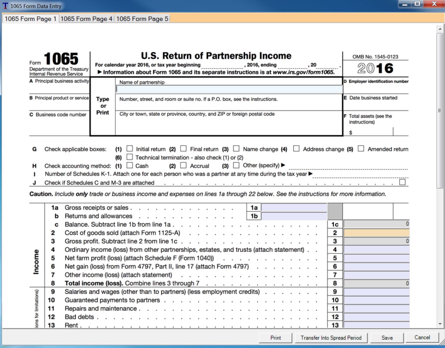Click the line 10 Guaranteed payments field
The image size is (445, 348).
click(376, 300)
